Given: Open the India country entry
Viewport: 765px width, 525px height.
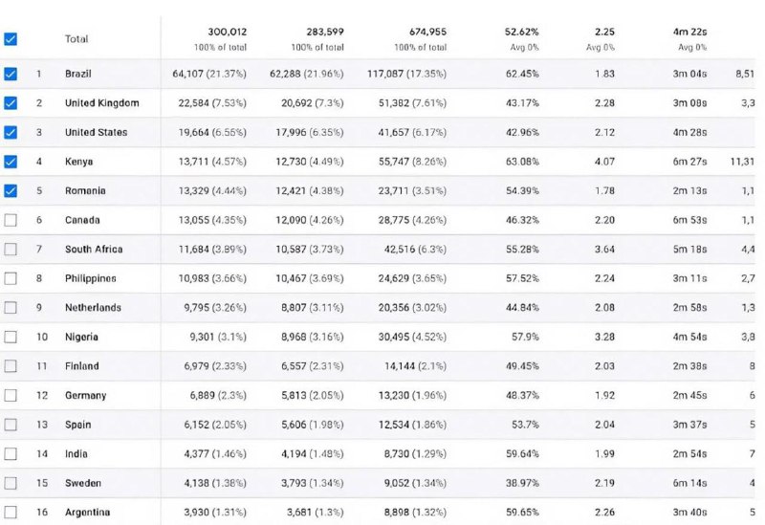Looking at the screenshot, I should pos(77,454).
